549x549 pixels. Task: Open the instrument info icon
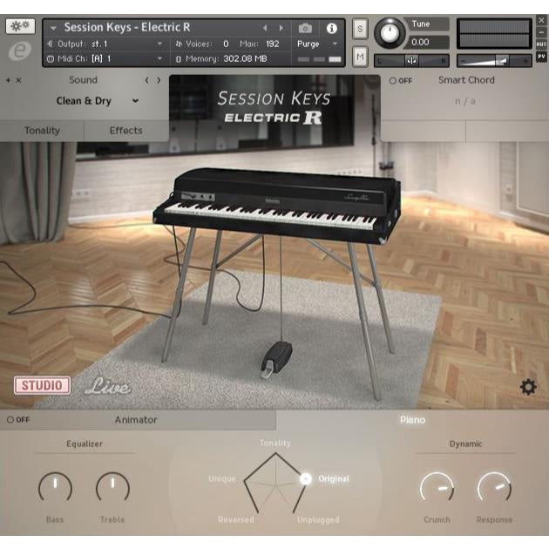coord(331,29)
